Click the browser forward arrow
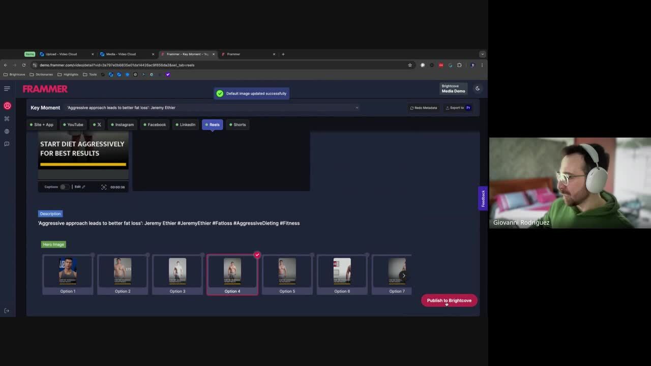 (x=14, y=65)
